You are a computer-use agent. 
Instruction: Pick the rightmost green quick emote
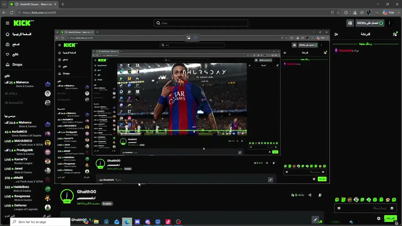point(394,200)
